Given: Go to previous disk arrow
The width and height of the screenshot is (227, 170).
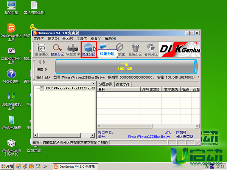Looking at the screenshot, I should 39,62.
